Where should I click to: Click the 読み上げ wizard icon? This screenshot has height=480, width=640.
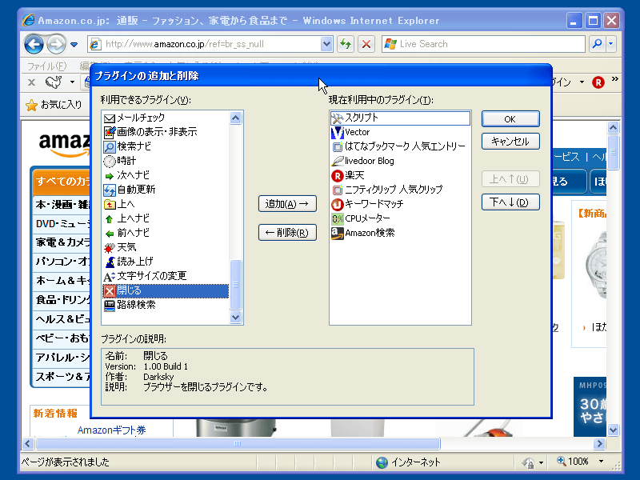click(110, 262)
